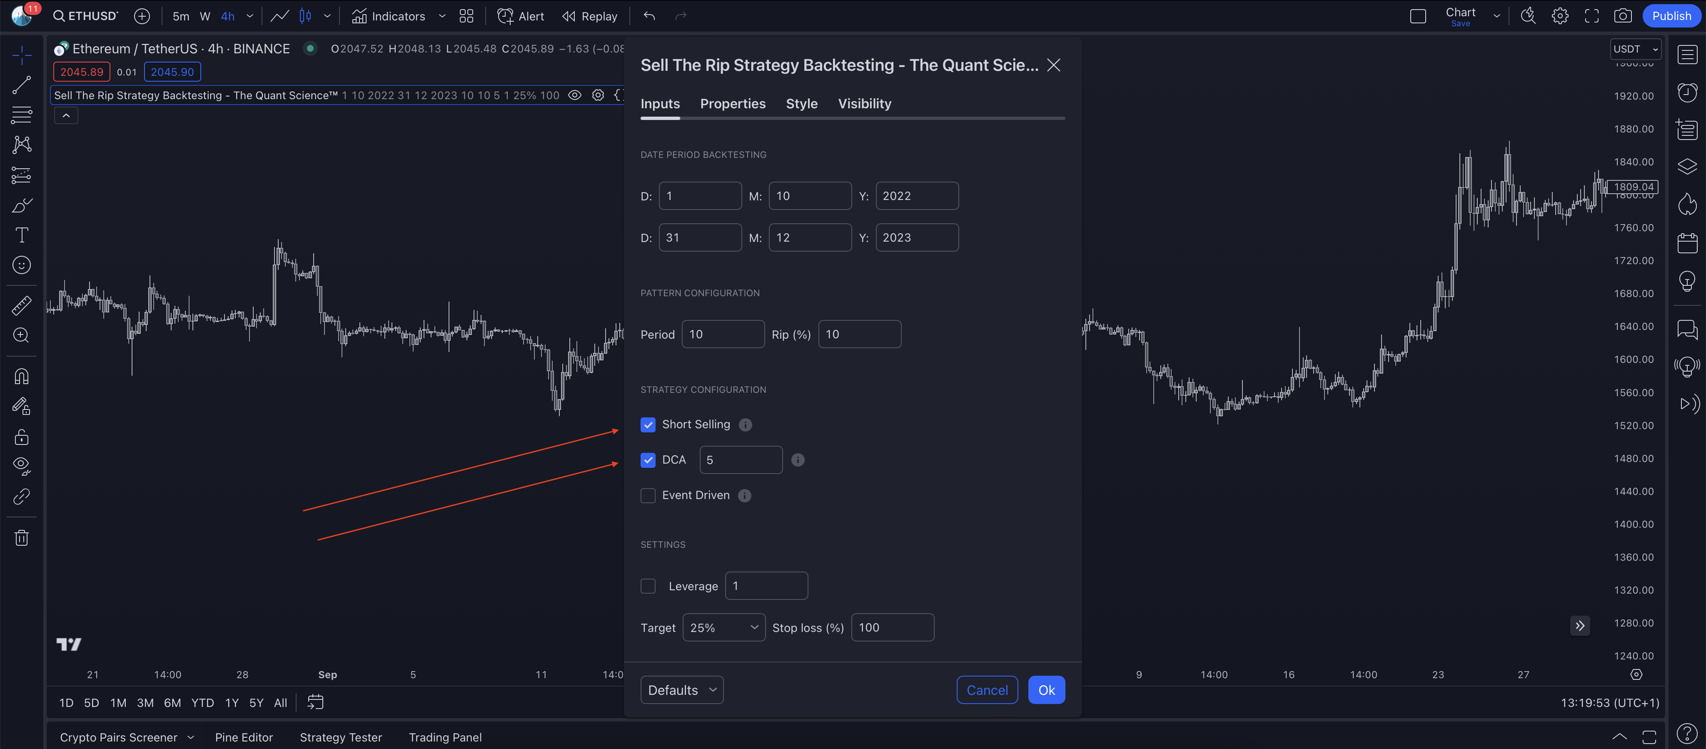Expand the Defaults dropdown
Viewport: 1706px width, 749px height.
point(681,690)
